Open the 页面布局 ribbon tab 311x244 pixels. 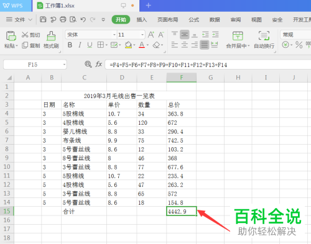pos(168,20)
